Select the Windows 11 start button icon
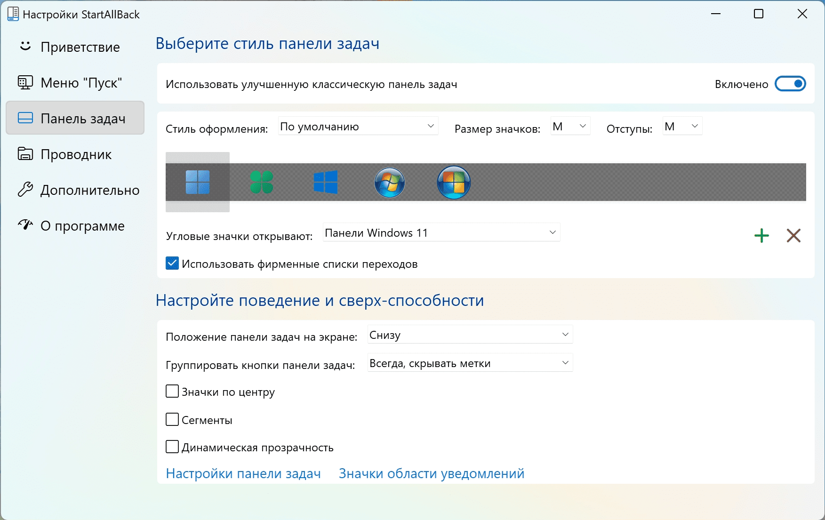Image resolution: width=825 pixels, height=520 pixels. click(x=198, y=182)
